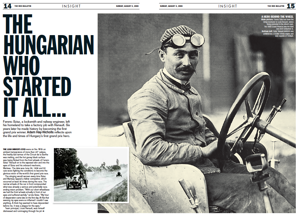
Task: Click the page number 14
Action: pos(7,6)
